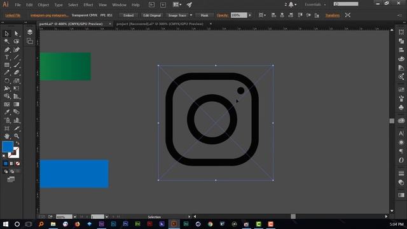Select the Pencil tool
The image size is (407, 229).
coord(7,73)
